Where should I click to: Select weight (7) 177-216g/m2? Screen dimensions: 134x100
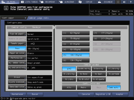pos(107,33)
